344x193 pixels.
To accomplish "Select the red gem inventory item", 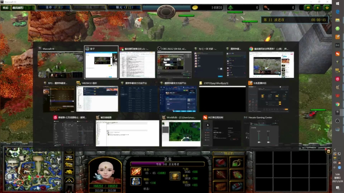I will click(x=220, y=162).
